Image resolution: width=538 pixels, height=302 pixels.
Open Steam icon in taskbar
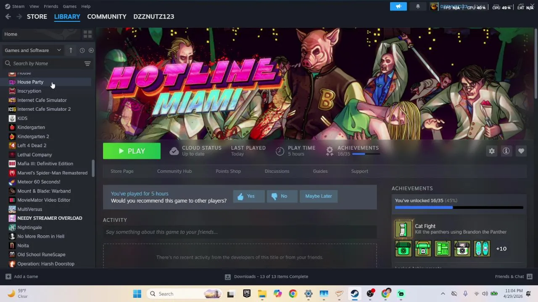pyautogui.click(x=355, y=294)
